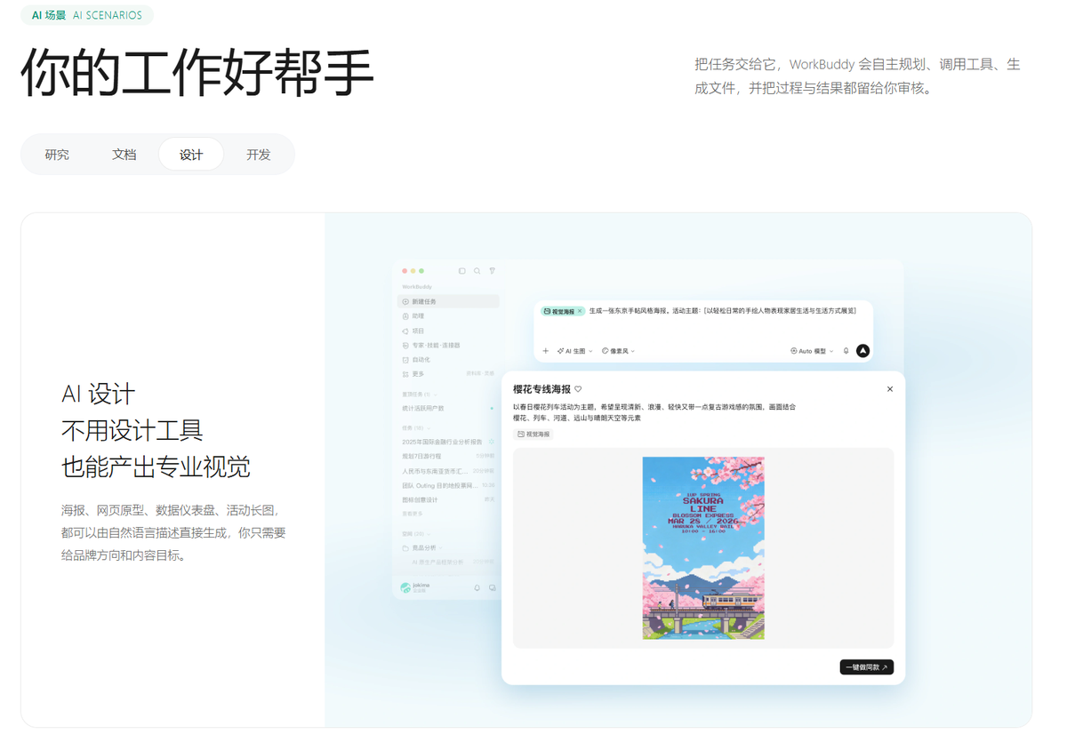Select 新建任务 in the sidebar

448,302
